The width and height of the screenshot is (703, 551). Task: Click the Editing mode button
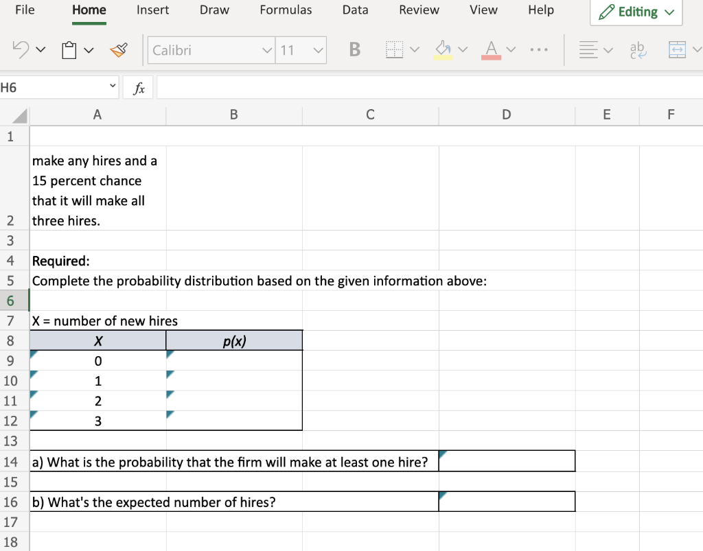pyautogui.click(x=636, y=12)
